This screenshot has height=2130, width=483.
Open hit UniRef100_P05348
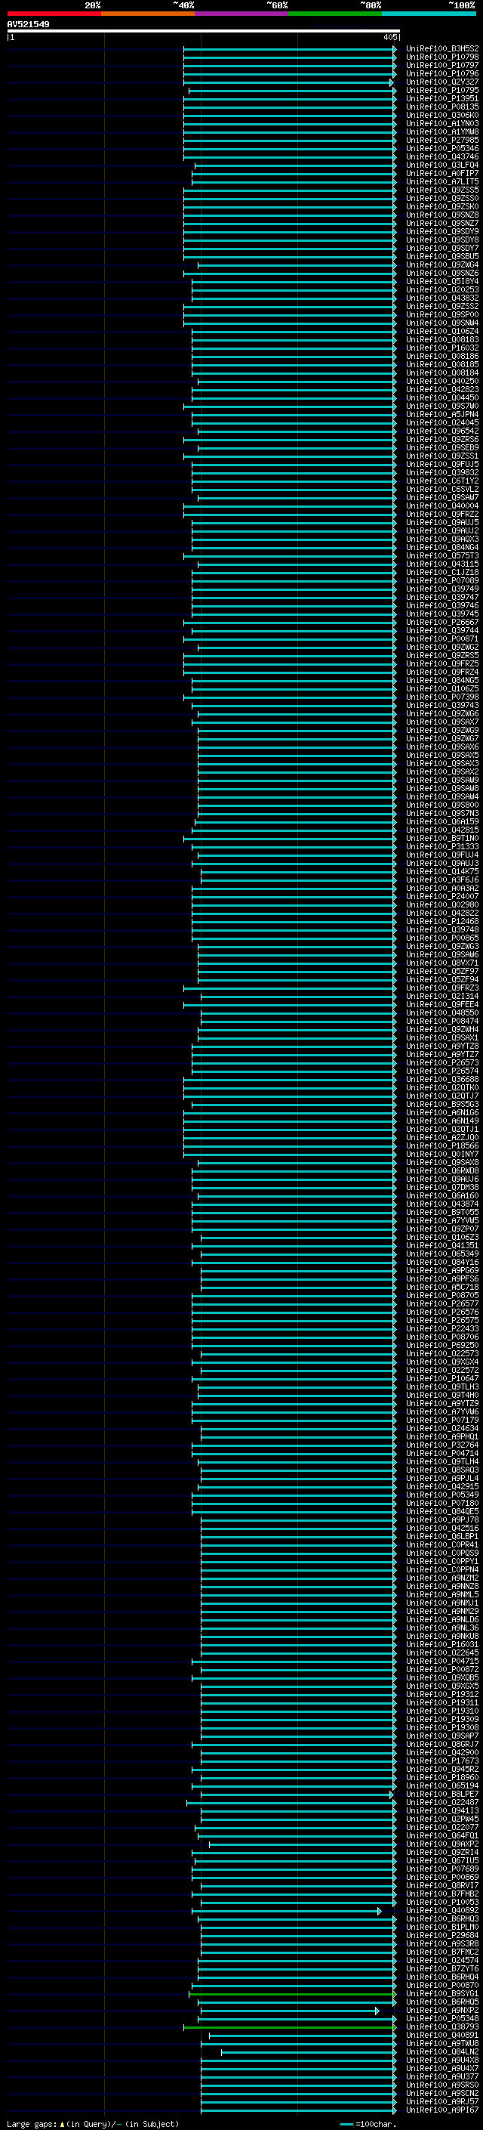tap(442, 2018)
